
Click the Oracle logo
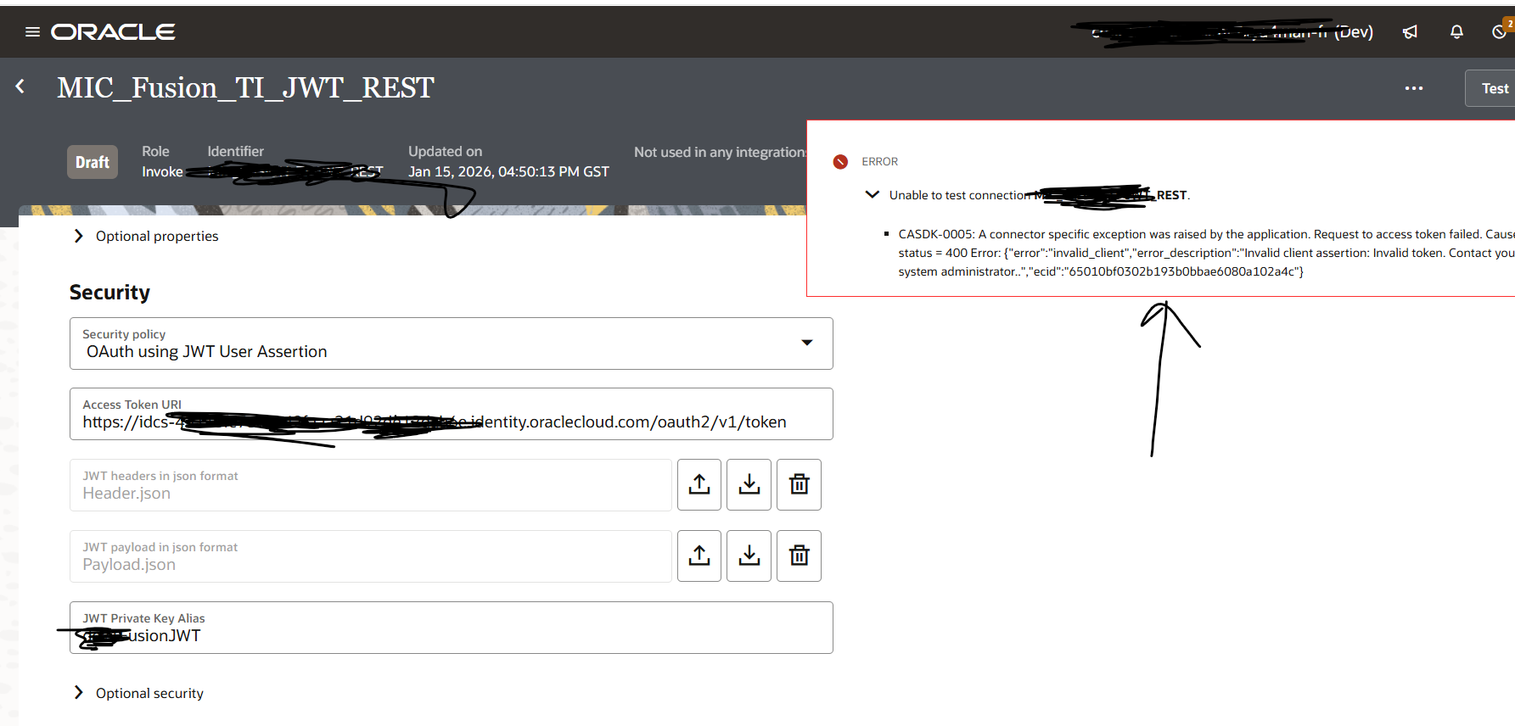[x=113, y=32]
